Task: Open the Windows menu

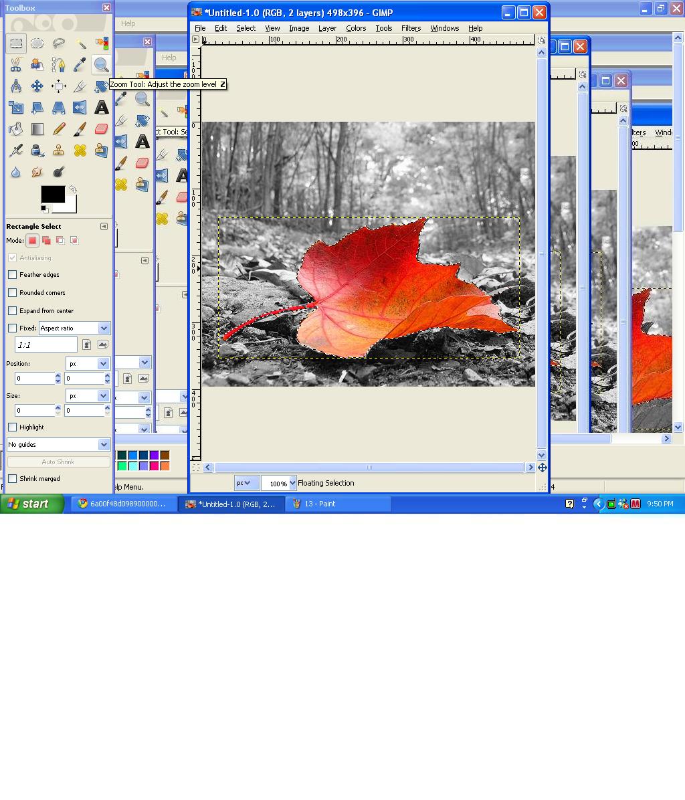Action: click(x=445, y=28)
